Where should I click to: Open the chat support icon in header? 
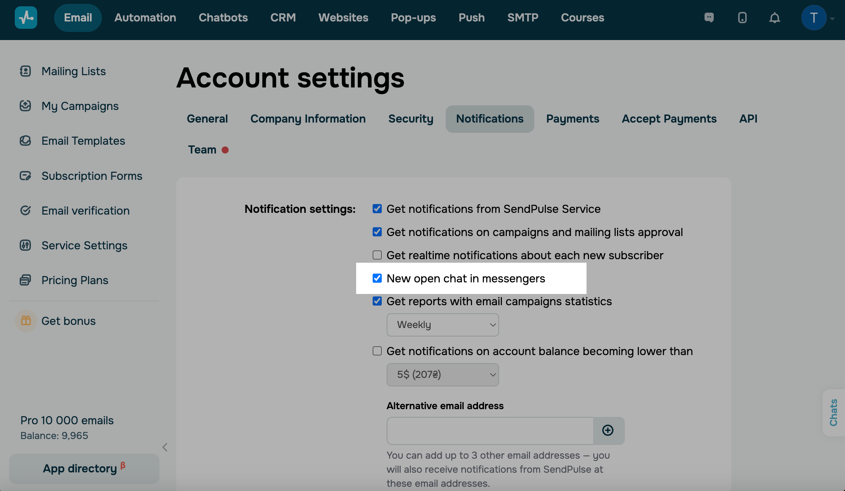click(x=709, y=18)
